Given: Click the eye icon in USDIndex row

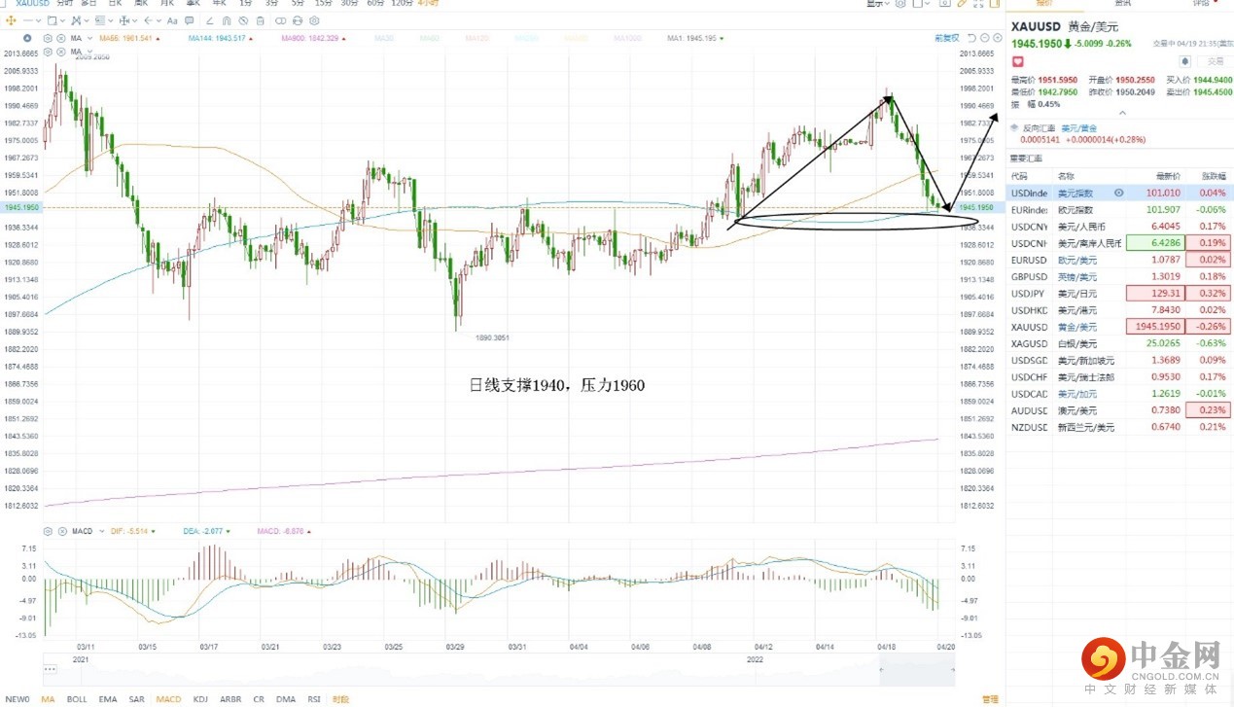Looking at the screenshot, I should point(1118,193).
